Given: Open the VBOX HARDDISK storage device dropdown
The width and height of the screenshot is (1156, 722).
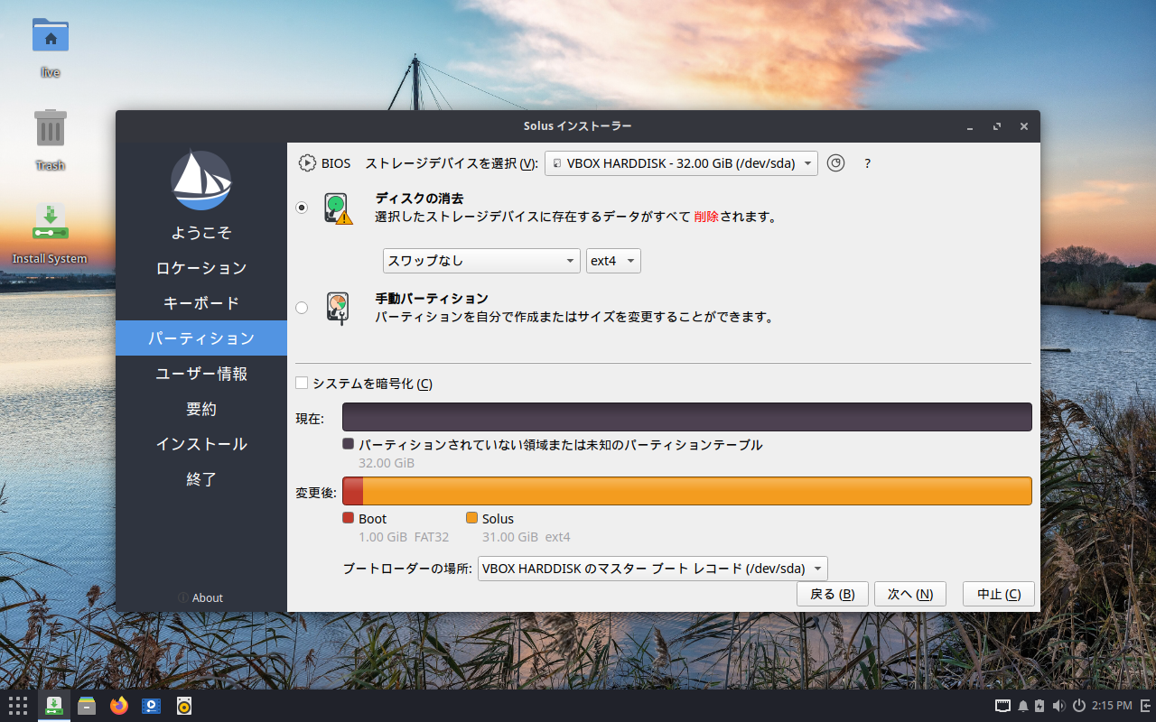Looking at the screenshot, I should (681, 163).
